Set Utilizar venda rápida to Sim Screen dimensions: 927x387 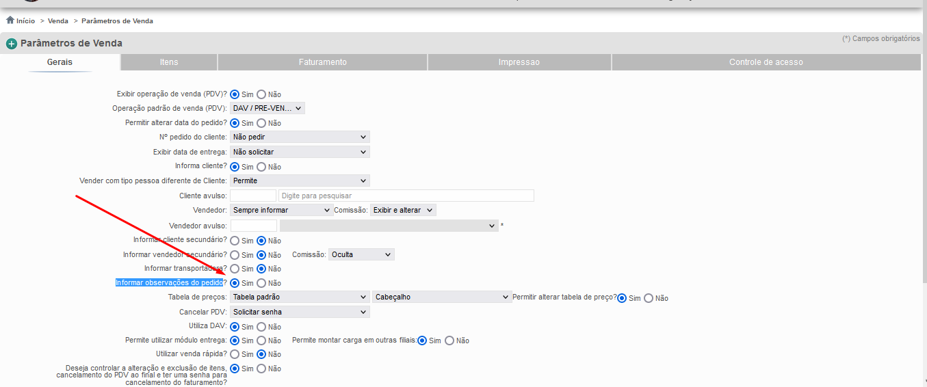tap(235, 354)
